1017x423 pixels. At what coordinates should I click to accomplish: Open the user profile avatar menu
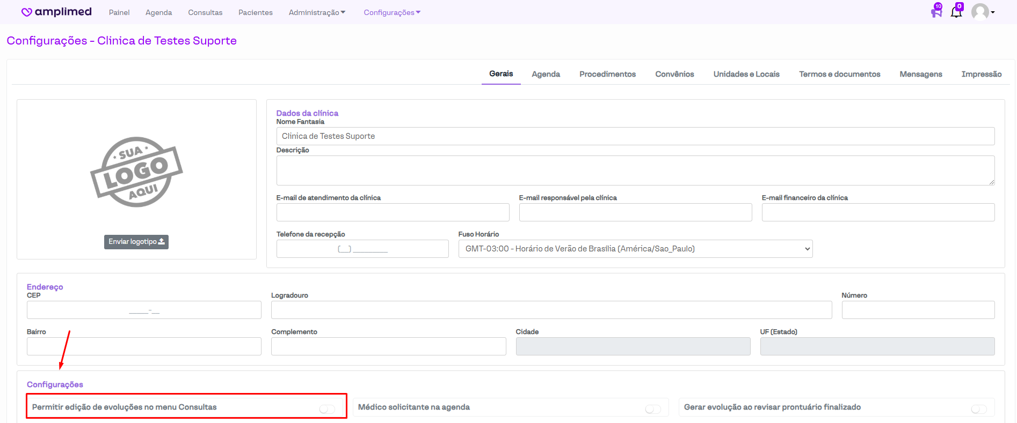(x=982, y=12)
